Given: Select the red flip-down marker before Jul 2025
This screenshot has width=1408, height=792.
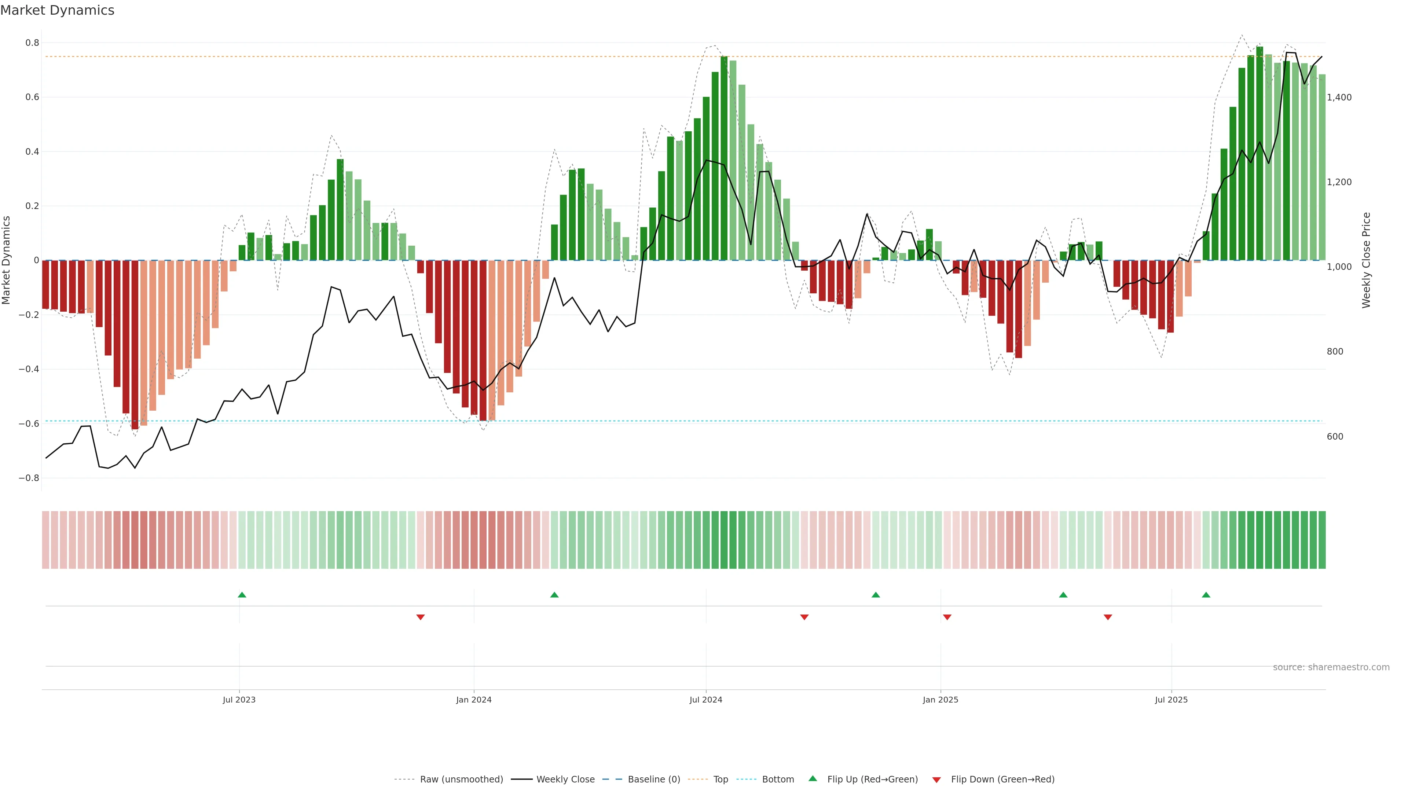Looking at the screenshot, I should (1108, 617).
